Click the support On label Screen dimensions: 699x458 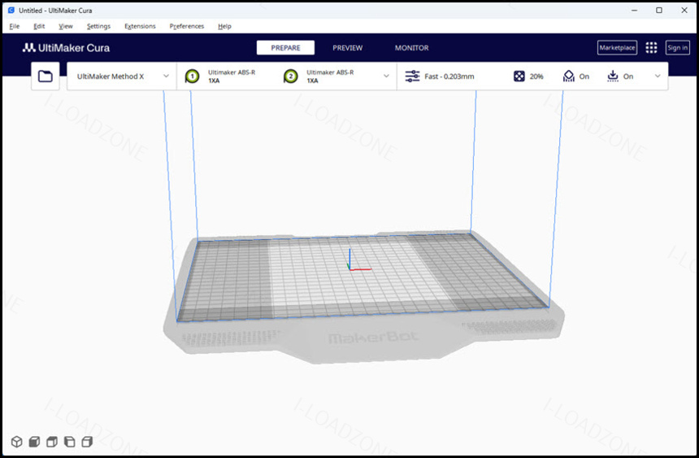coord(584,76)
